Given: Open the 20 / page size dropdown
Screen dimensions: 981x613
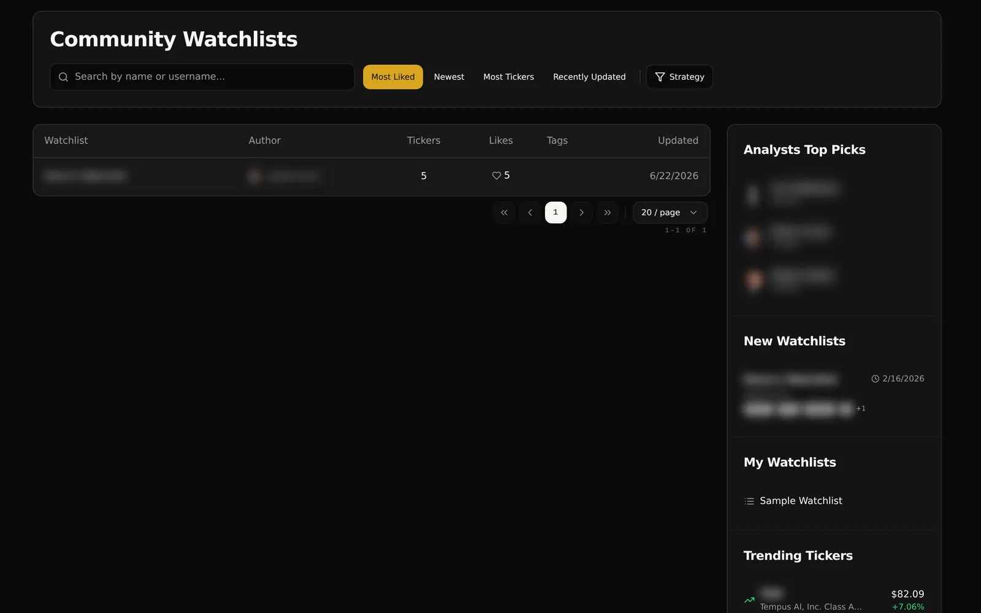Looking at the screenshot, I should pos(670,213).
